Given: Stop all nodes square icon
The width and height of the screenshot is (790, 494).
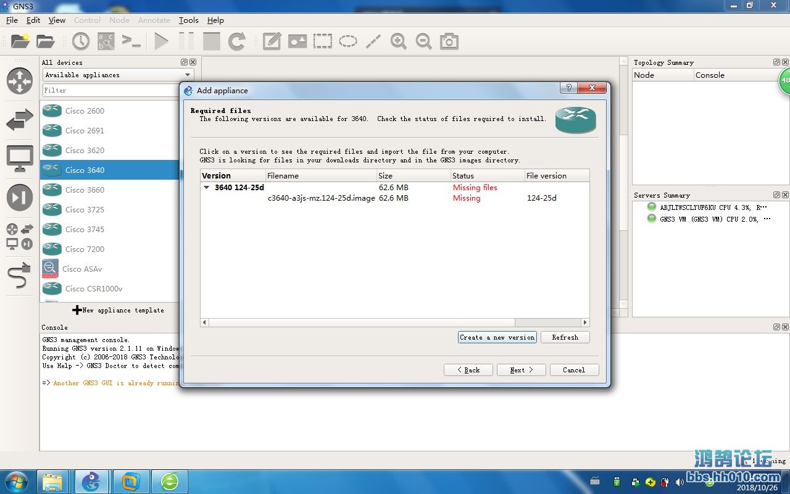Looking at the screenshot, I should [x=212, y=41].
